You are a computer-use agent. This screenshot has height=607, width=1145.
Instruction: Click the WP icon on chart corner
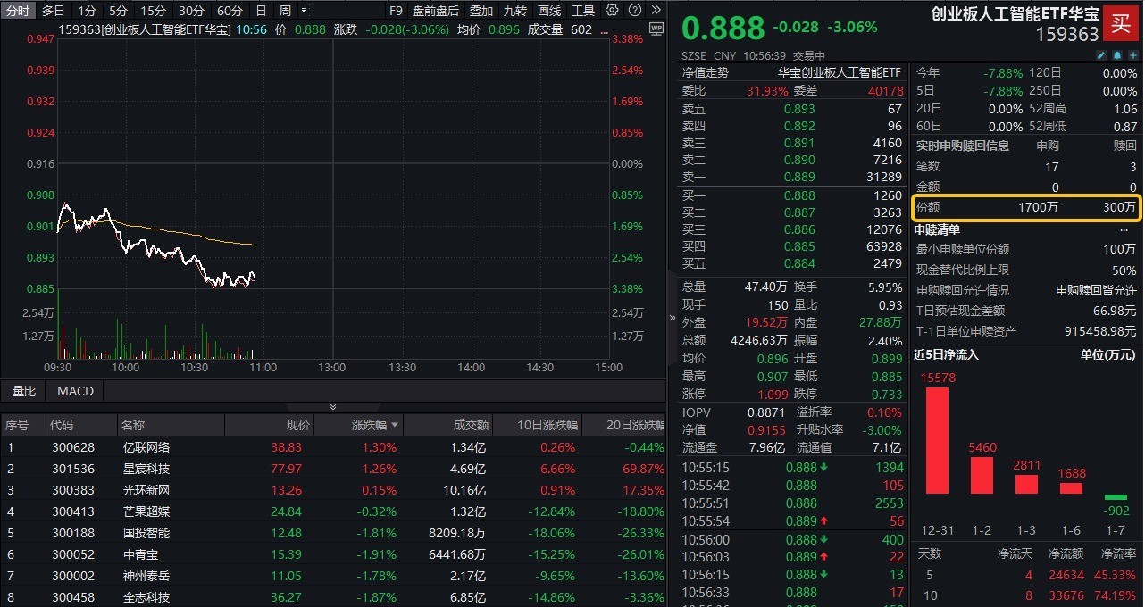click(x=656, y=29)
